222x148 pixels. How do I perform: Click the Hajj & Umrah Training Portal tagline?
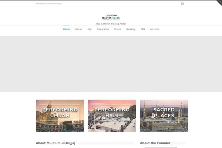(x=111, y=24)
